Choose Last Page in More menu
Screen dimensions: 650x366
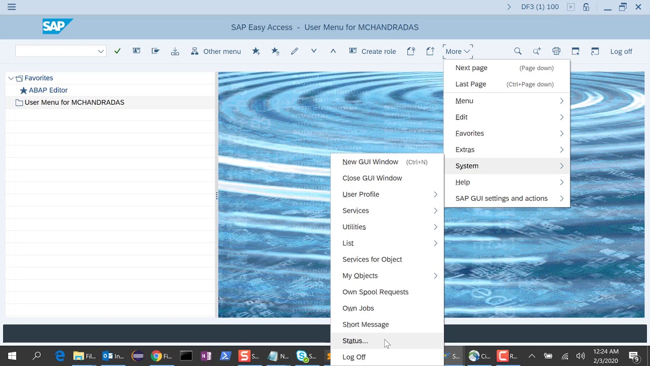pyautogui.click(x=507, y=84)
